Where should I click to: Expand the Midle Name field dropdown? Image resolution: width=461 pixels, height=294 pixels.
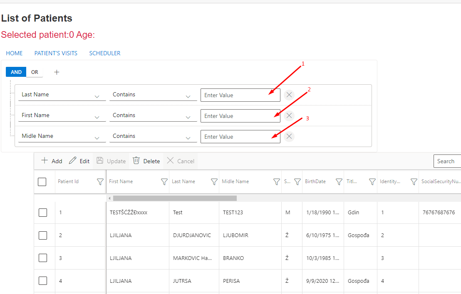click(x=97, y=138)
